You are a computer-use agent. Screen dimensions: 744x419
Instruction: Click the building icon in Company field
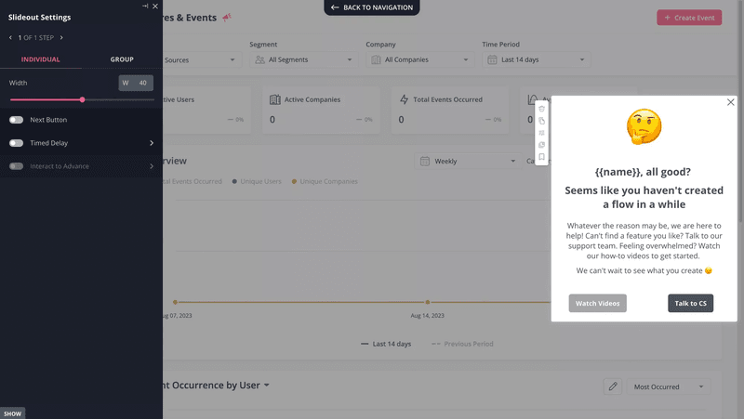click(376, 59)
